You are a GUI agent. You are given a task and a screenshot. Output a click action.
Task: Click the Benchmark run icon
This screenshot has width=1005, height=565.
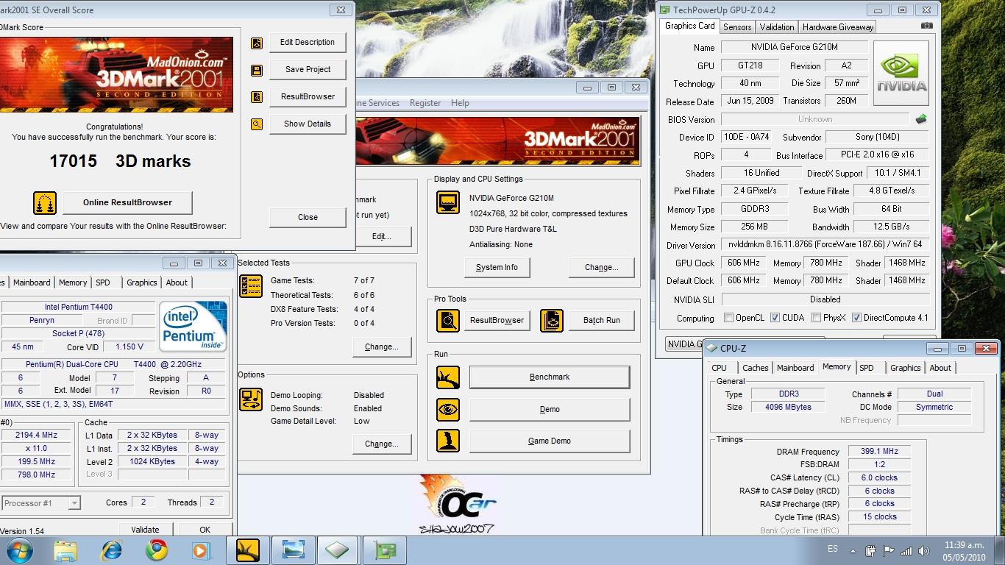click(x=448, y=377)
